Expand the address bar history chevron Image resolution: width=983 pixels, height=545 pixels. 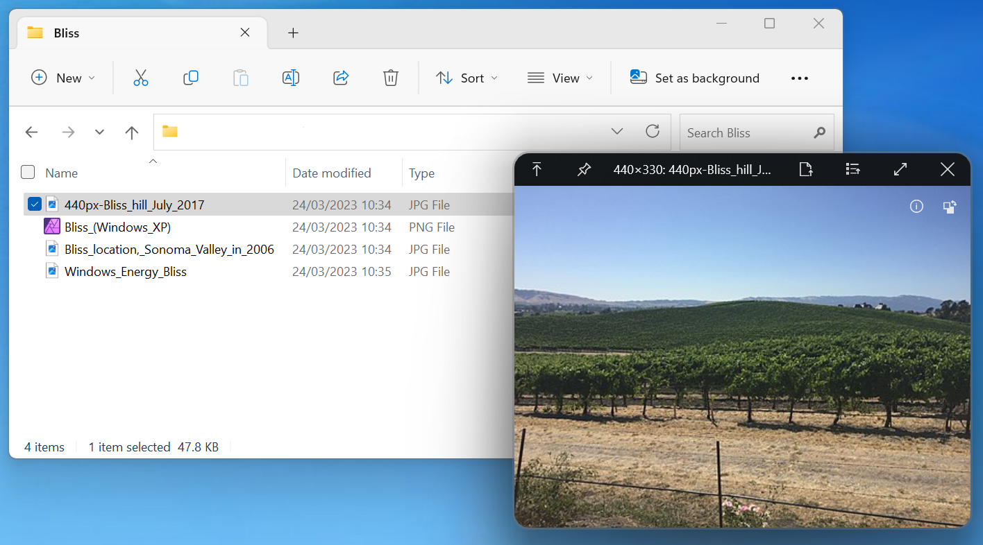tap(617, 131)
